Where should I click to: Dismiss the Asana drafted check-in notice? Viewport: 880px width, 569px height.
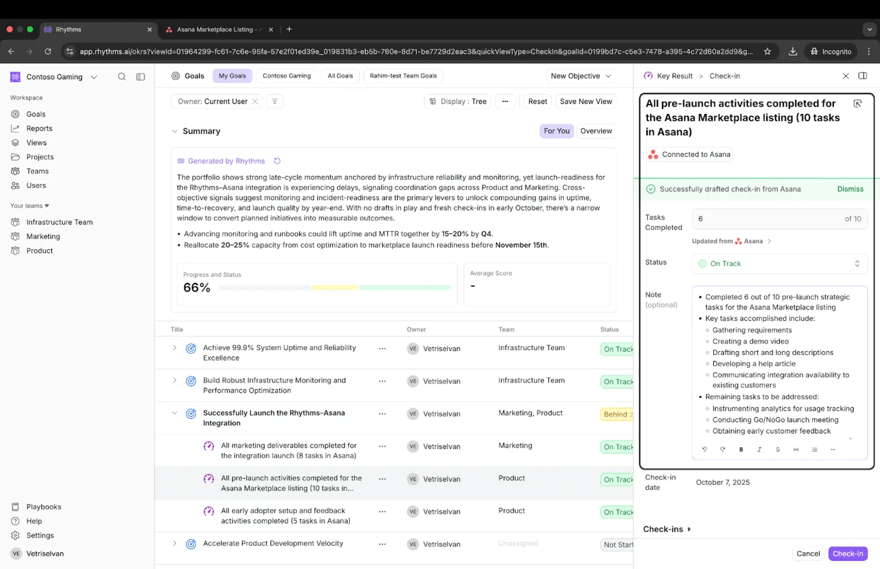[x=850, y=189]
